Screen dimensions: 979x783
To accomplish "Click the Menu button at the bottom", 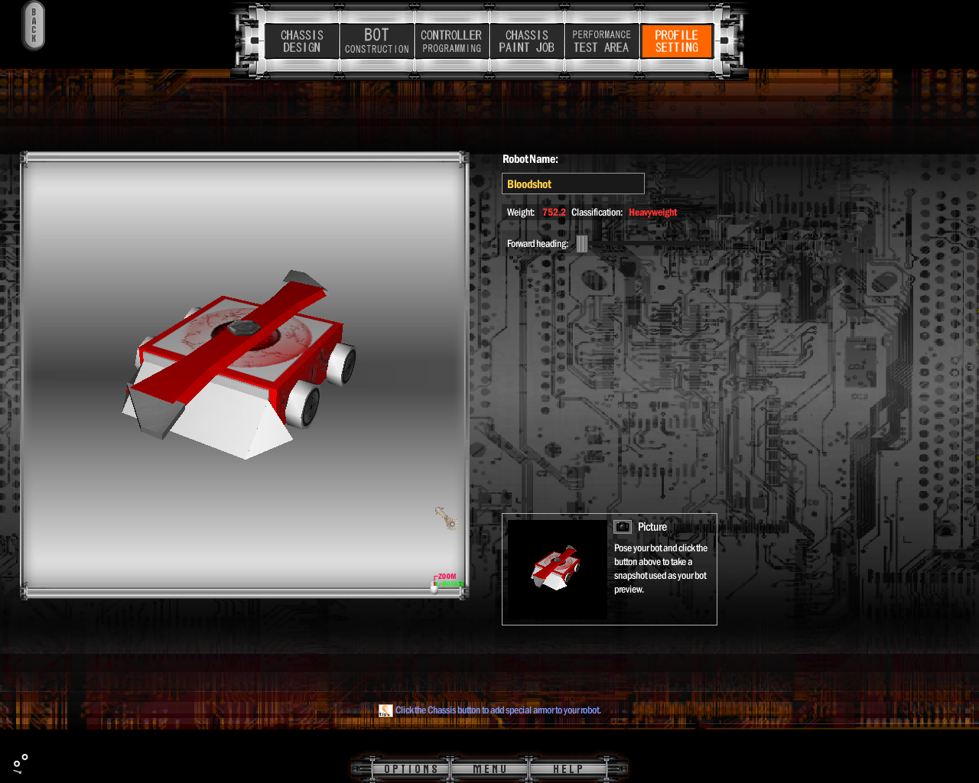I will click(489, 768).
